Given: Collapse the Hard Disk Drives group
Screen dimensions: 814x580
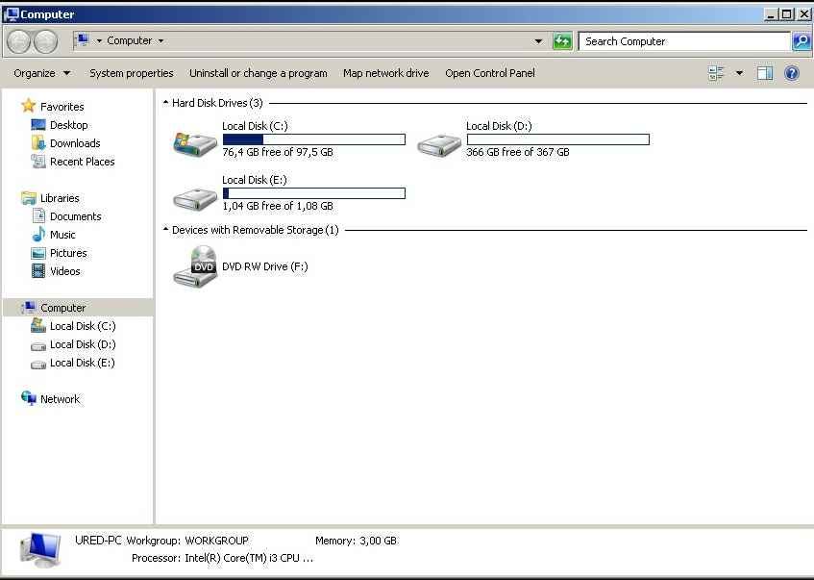Looking at the screenshot, I should click(x=165, y=102).
